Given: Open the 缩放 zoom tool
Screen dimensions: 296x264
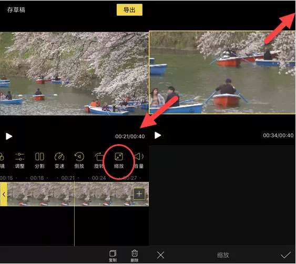Looking at the screenshot, I should tap(119, 160).
